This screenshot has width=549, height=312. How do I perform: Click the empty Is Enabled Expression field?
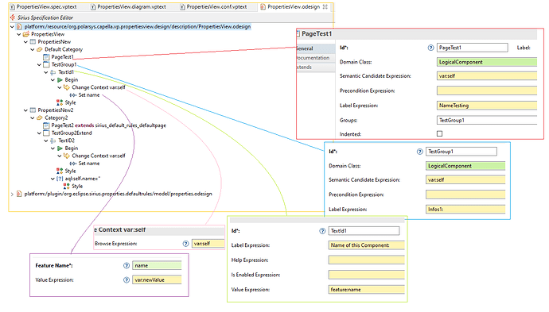(366, 275)
